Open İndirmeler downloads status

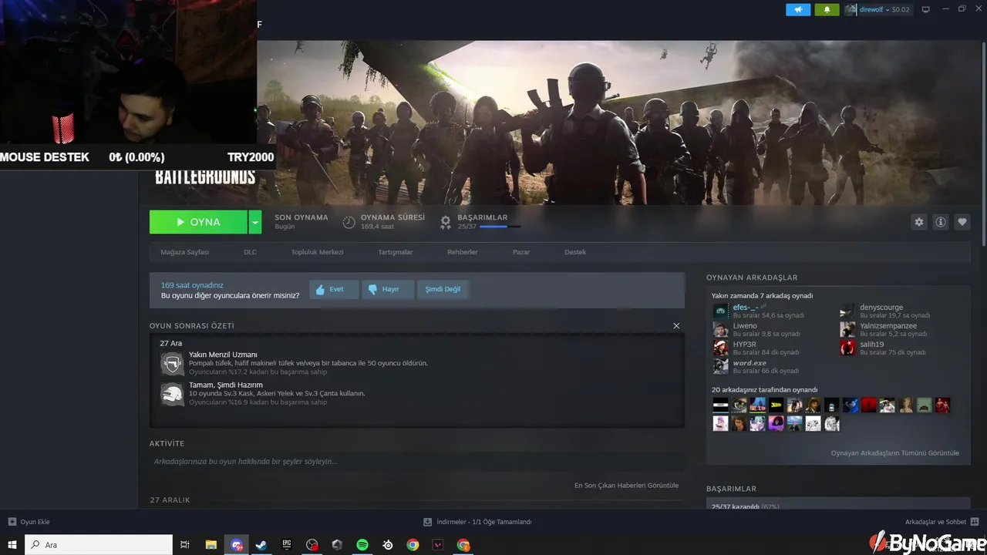(x=478, y=522)
